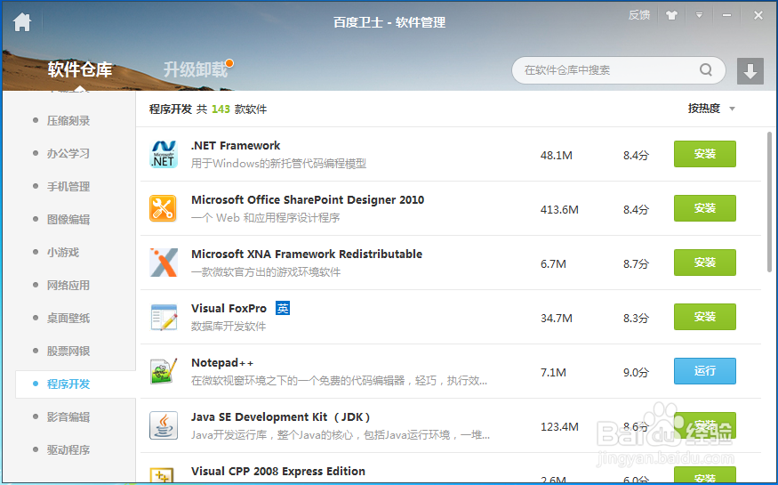778x485 pixels.
Task: Select 小游戏 category
Action: (x=63, y=252)
